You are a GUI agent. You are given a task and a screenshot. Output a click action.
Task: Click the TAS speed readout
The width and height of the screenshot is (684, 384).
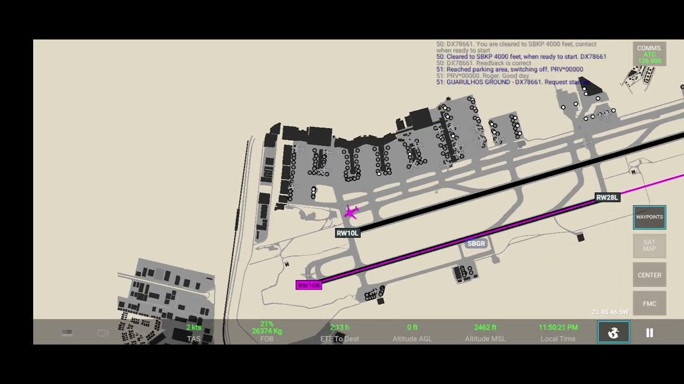[193, 333]
